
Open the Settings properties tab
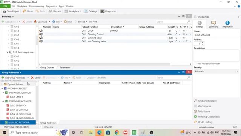pyautogui.click(x=200, y=24)
